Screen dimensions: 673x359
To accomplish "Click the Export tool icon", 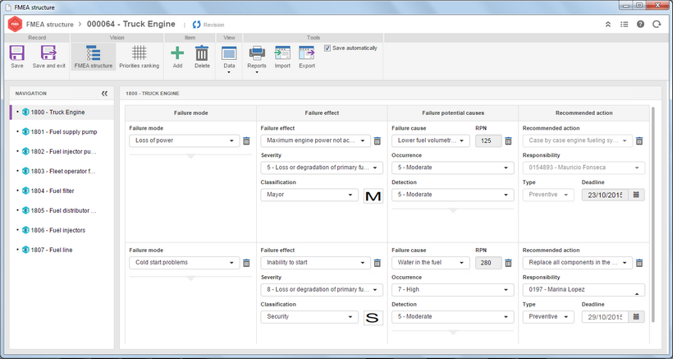I will (x=307, y=53).
